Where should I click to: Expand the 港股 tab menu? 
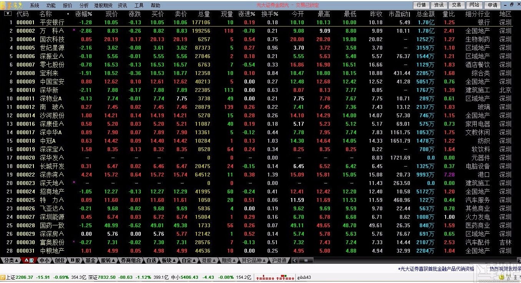[209, 260]
